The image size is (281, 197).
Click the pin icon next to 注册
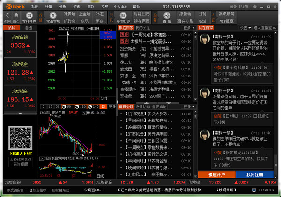point(255,7)
